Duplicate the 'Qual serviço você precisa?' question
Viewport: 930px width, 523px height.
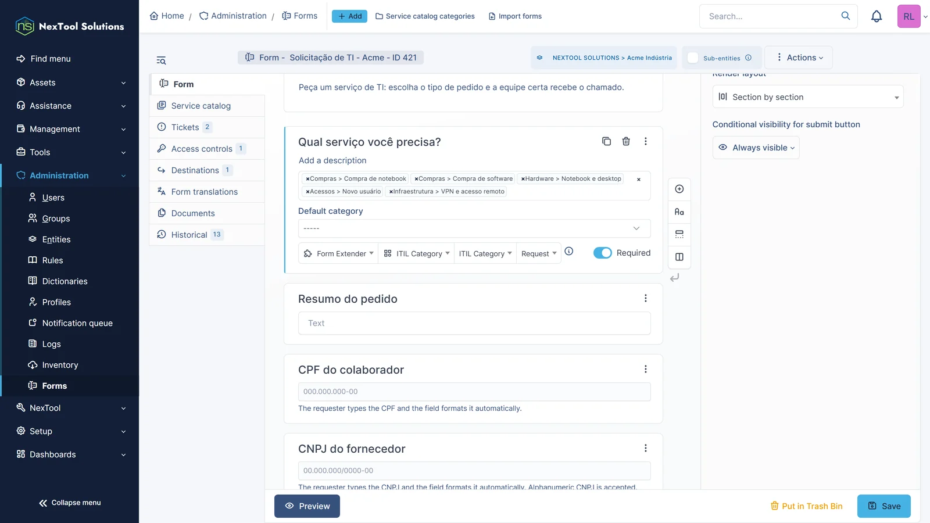tap(606, 141)
